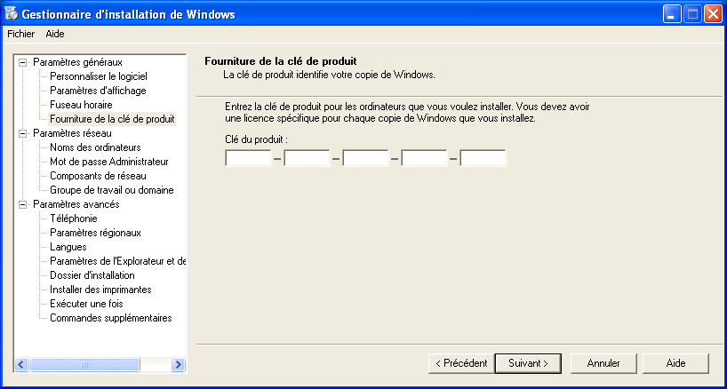The image size is (727, 389).
Task: Close the Setup Manager window
Action: 713,14
